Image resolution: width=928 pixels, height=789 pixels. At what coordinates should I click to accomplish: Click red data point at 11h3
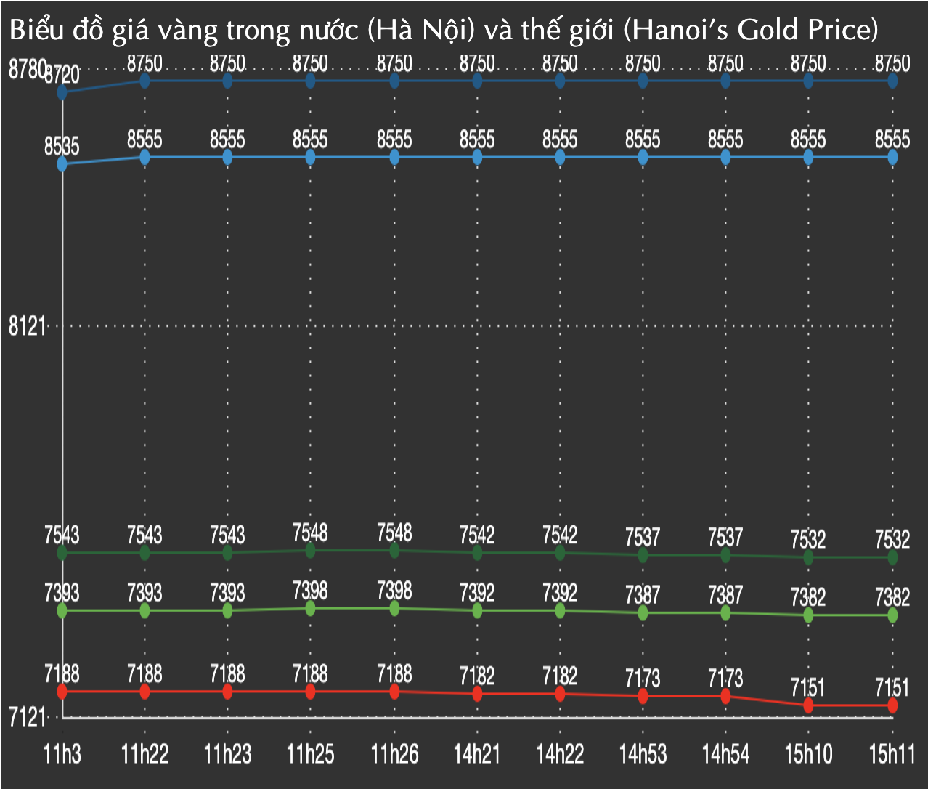[62, 691]
